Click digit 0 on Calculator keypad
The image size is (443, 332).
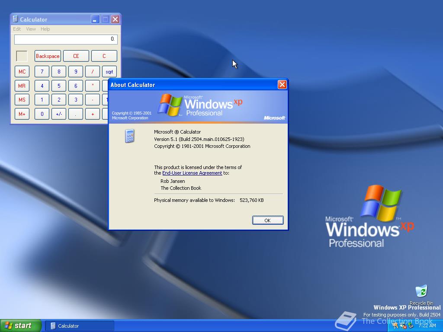point(42,114)
